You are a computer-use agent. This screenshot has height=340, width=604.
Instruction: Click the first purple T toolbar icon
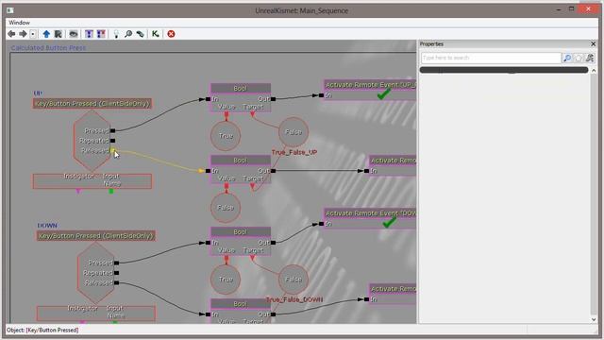[x=89, y=34]
